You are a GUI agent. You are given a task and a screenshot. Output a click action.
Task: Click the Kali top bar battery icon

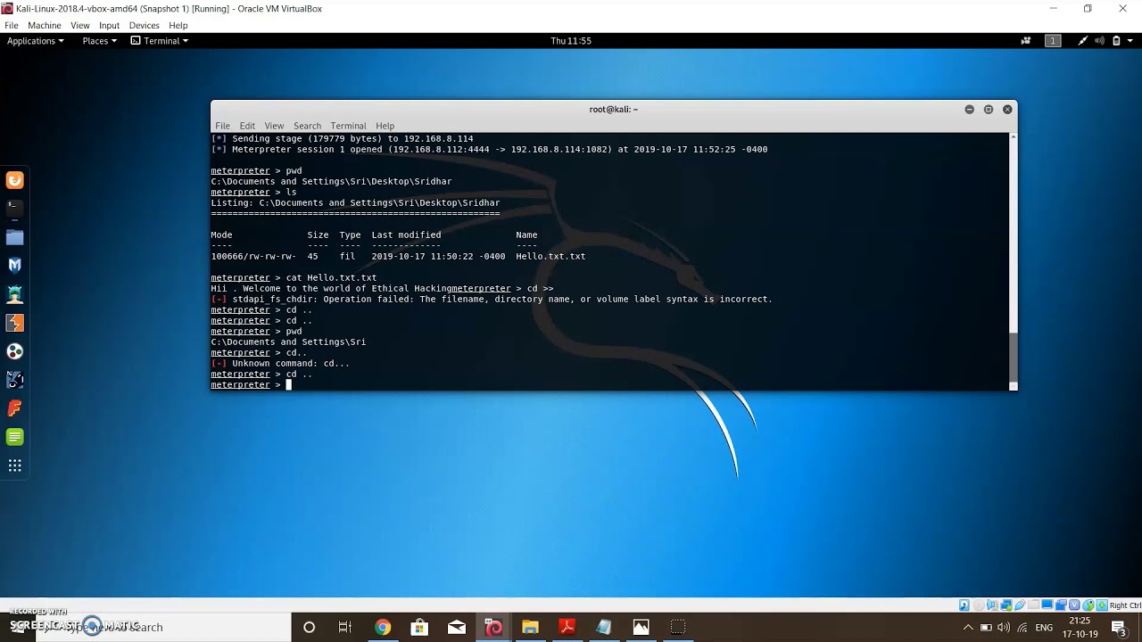tap(1115, 41)
